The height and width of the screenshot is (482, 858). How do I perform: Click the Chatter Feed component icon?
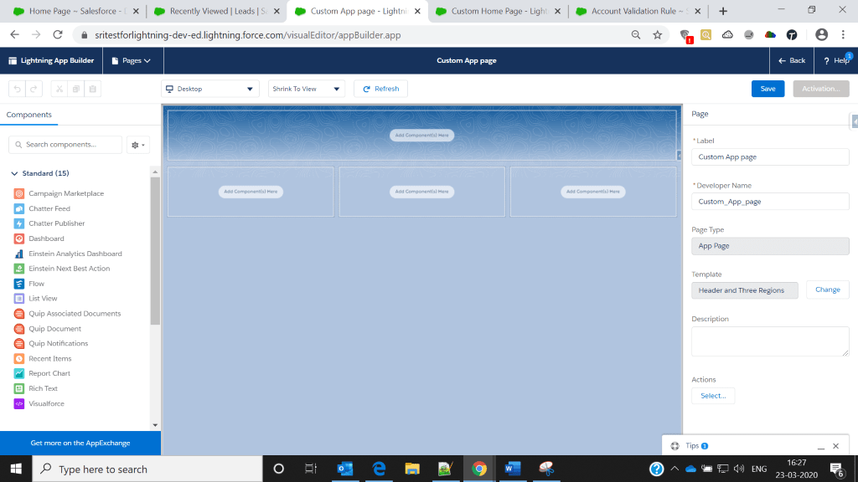tap(19, 208)
